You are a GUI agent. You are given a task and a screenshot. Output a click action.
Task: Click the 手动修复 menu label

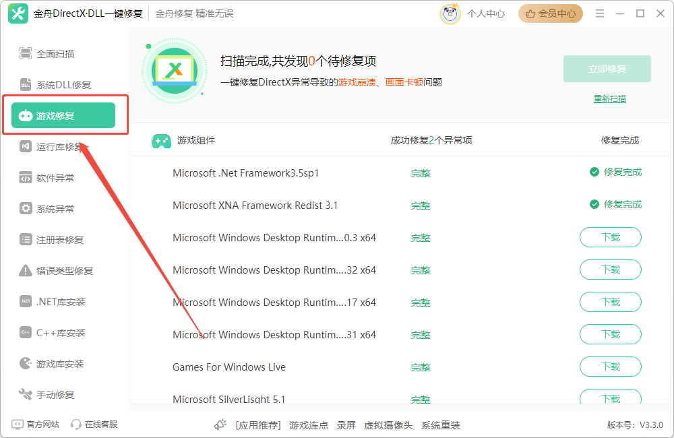point(55,395)
